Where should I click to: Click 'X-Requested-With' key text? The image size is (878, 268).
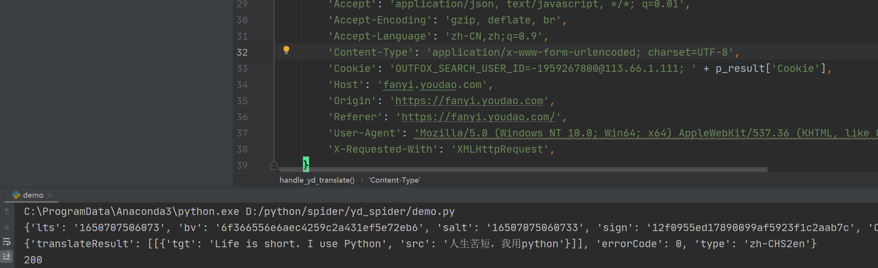coord(383,149)
